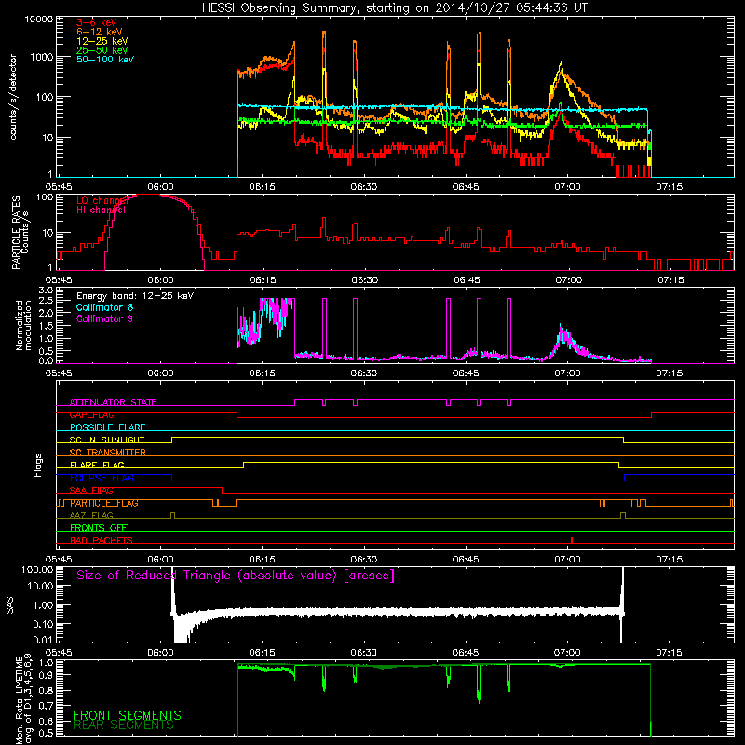Click the ECLIPSE_FLAG label
This screenshot has width=745, height=745.
102,478
